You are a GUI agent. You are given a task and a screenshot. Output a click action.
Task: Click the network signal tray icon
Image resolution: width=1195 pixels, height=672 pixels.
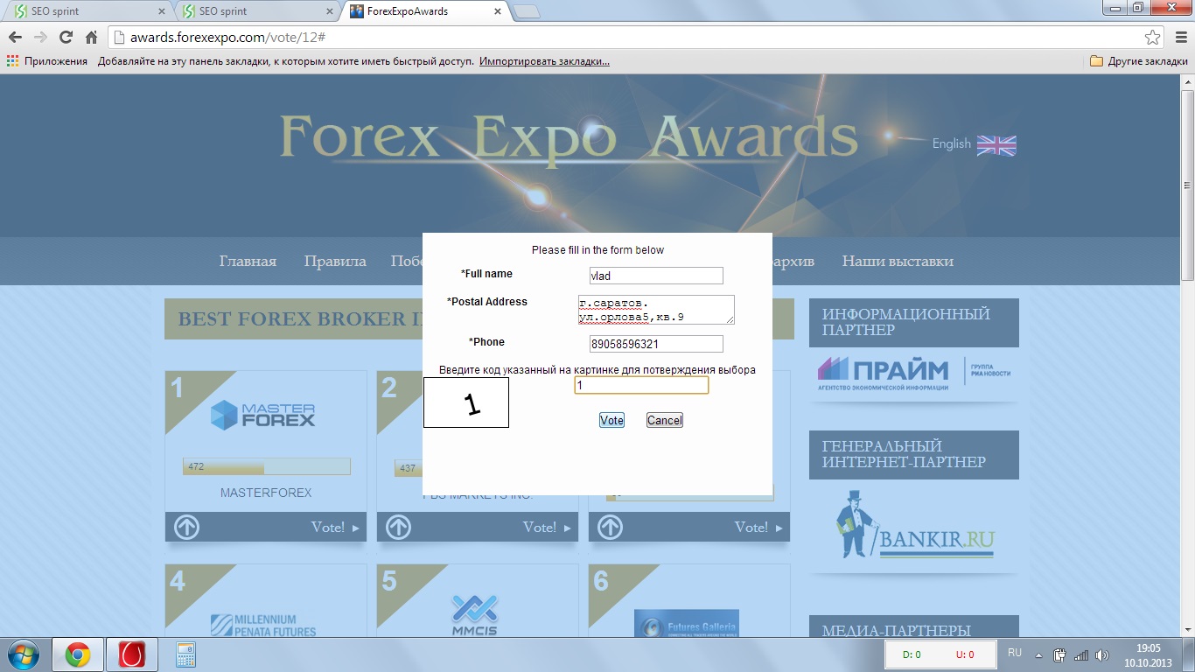1081,654
